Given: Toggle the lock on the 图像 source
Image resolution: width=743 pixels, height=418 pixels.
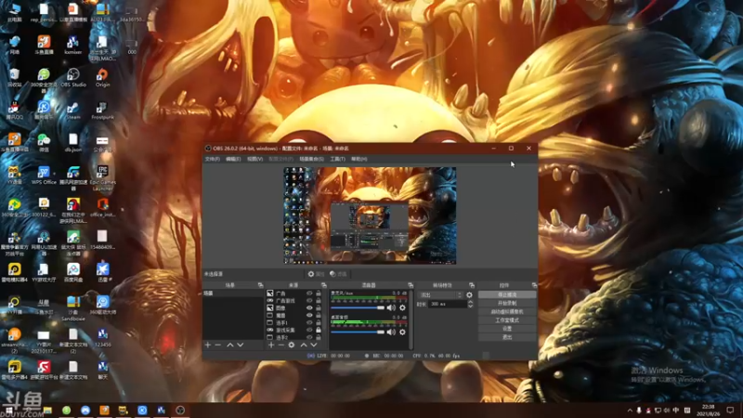Looking at the screenshot, I should (x=319, y=308).
